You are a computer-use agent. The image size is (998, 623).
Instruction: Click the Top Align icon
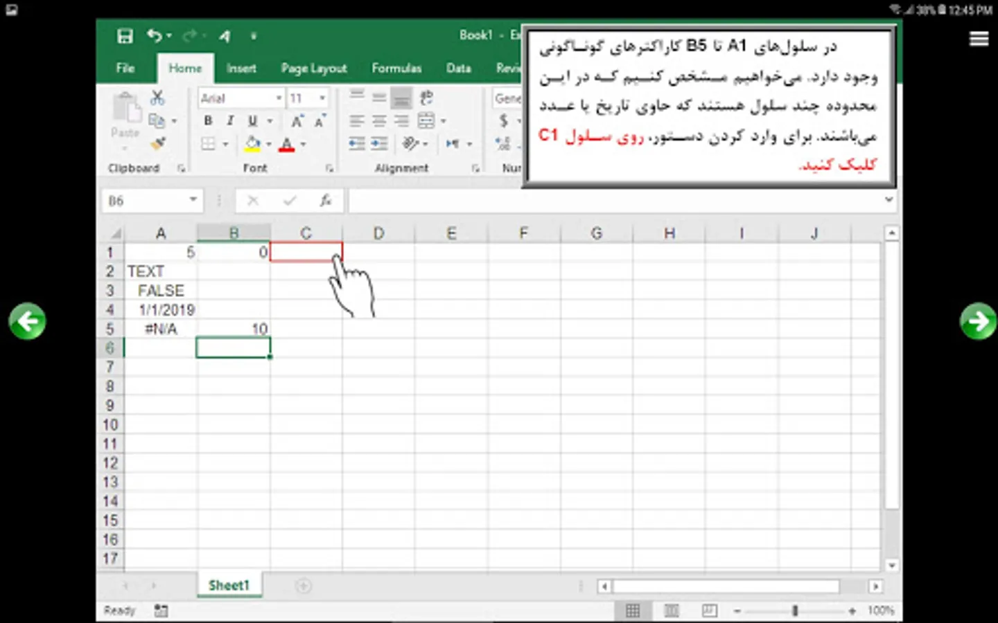pyautogui.click(x=357, y=98)
